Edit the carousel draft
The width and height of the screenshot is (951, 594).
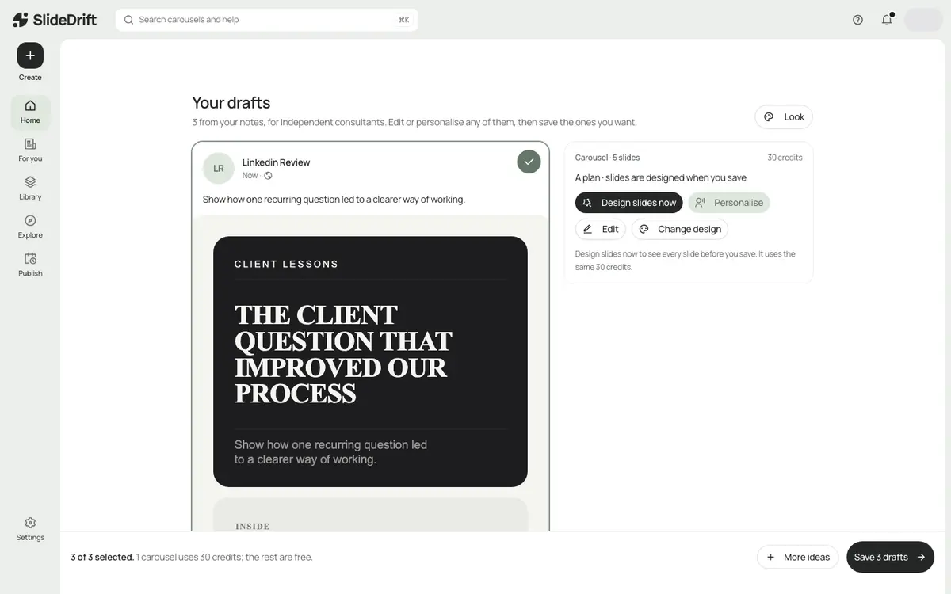[x=601, y=229]
